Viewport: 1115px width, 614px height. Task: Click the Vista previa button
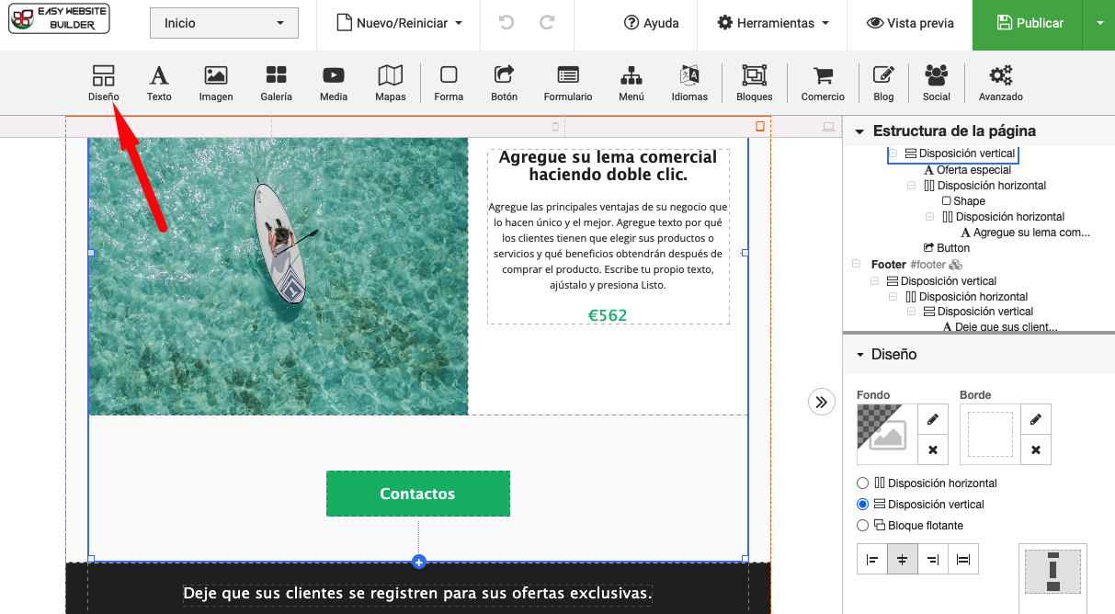point(910,23)
